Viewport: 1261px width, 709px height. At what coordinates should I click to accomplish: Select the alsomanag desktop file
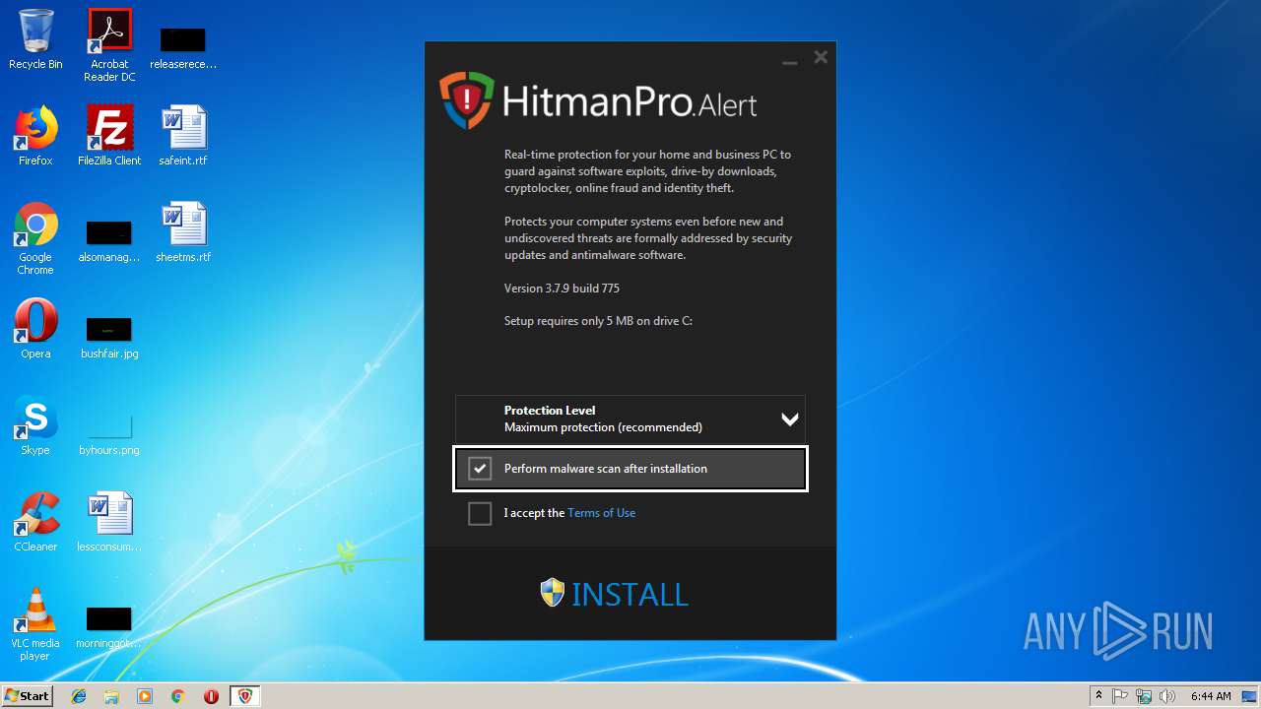[x=109, y=240]
